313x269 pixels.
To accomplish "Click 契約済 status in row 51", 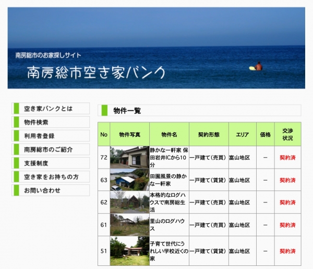I will pos(287,251).
